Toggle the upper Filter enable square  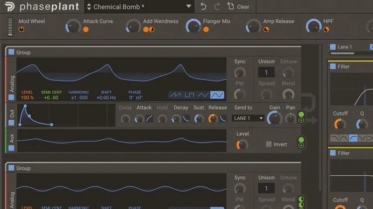[333, 66]
